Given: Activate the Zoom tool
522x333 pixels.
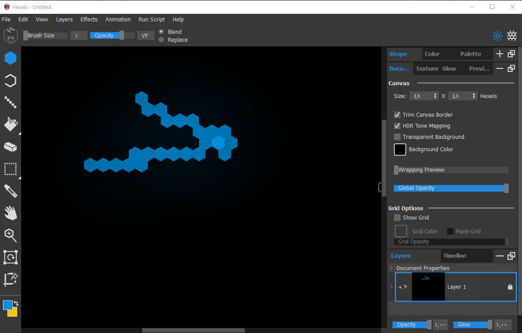Looking at the screenshot, I should click(x=10, y=235).
